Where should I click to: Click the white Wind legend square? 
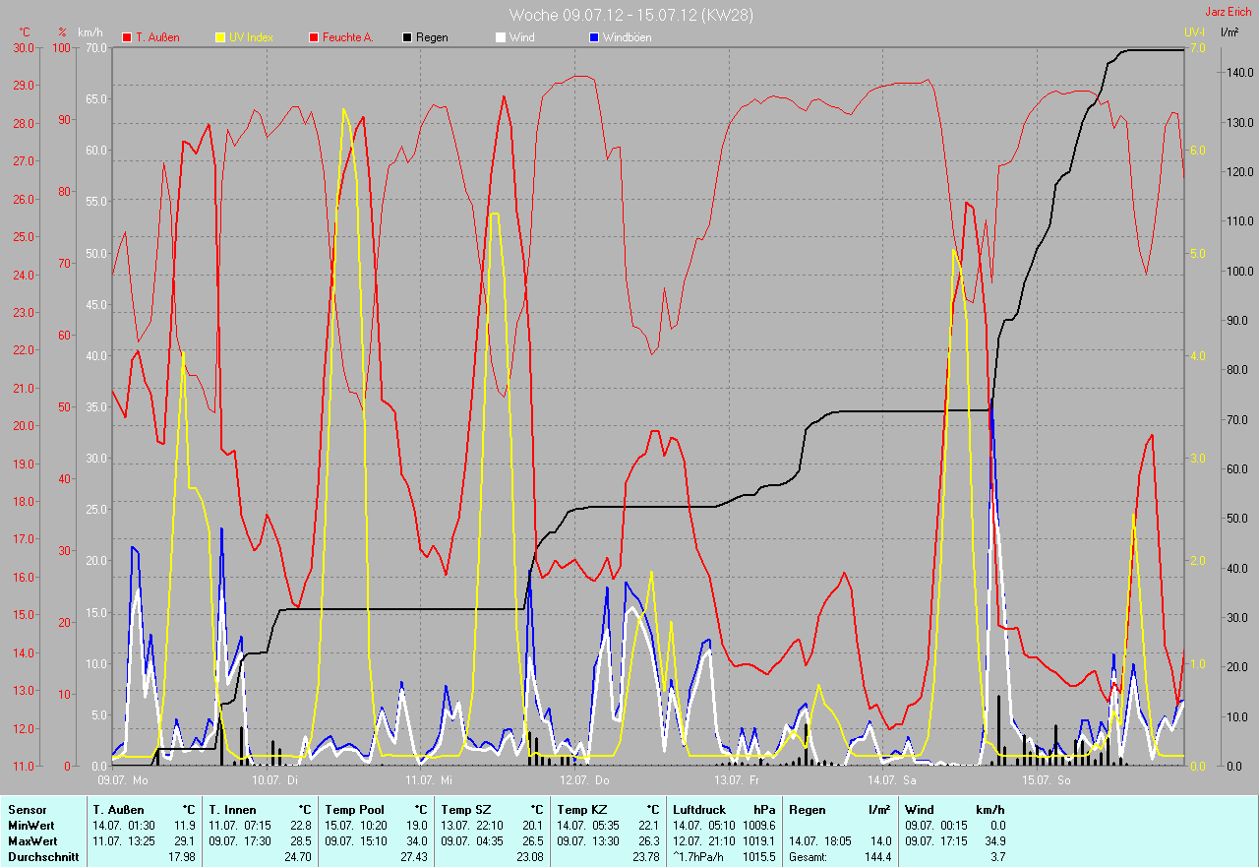(x=501, y=37)
